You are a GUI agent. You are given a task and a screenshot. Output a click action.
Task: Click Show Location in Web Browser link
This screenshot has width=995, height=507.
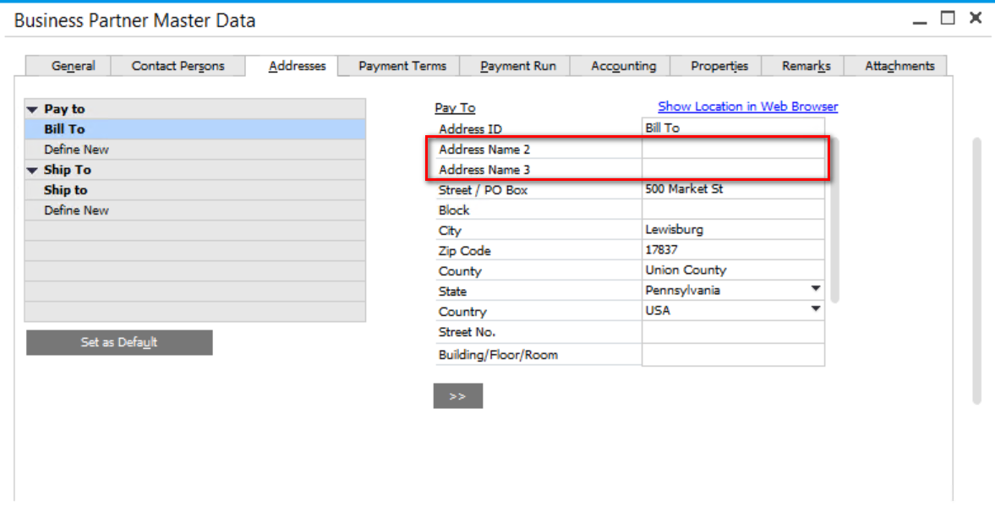click(747, 106)
